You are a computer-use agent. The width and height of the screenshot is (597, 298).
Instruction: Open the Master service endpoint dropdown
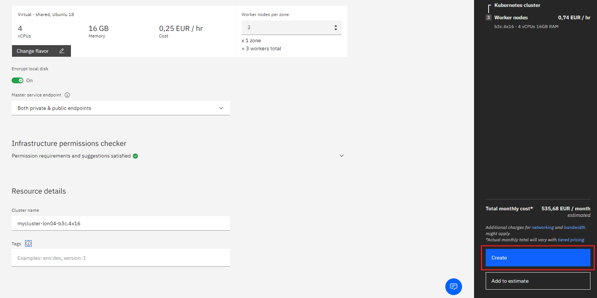[x=120, y=108]
